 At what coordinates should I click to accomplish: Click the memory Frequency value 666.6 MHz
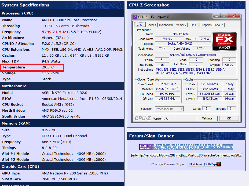pos(56,142)
